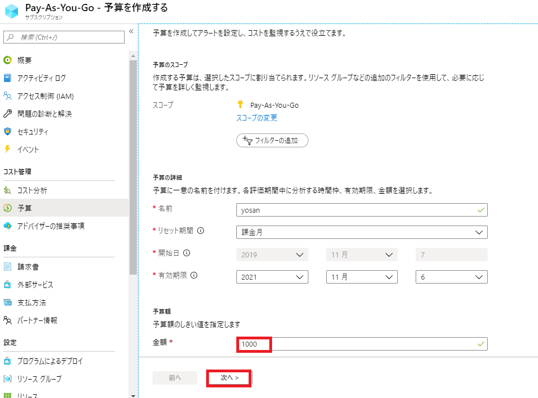Click the スコープの変更 link

pos(256,118)
